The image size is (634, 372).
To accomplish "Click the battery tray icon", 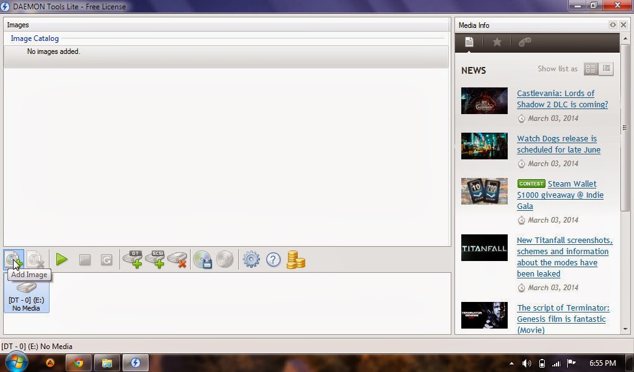I will (542, 363).
